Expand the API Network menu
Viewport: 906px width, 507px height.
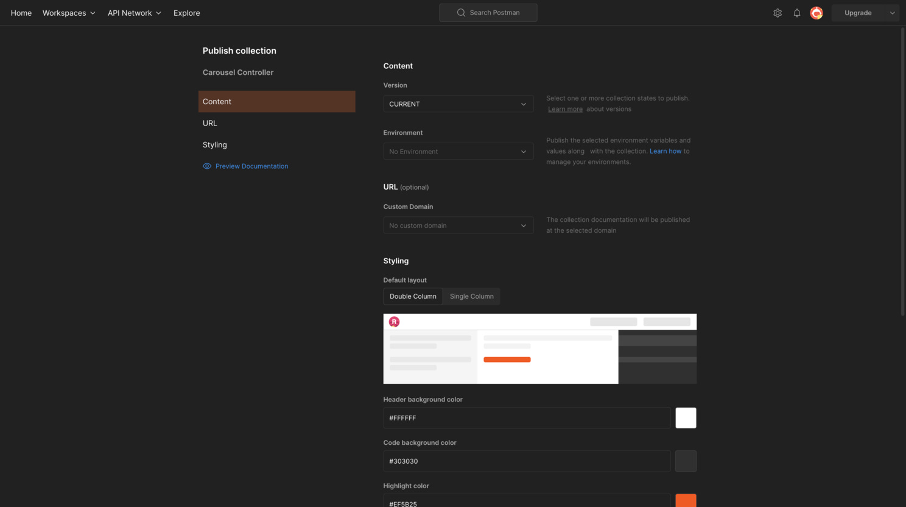(135, 13)
